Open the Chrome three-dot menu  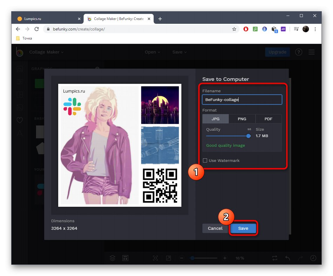click(x=315, y=29)
